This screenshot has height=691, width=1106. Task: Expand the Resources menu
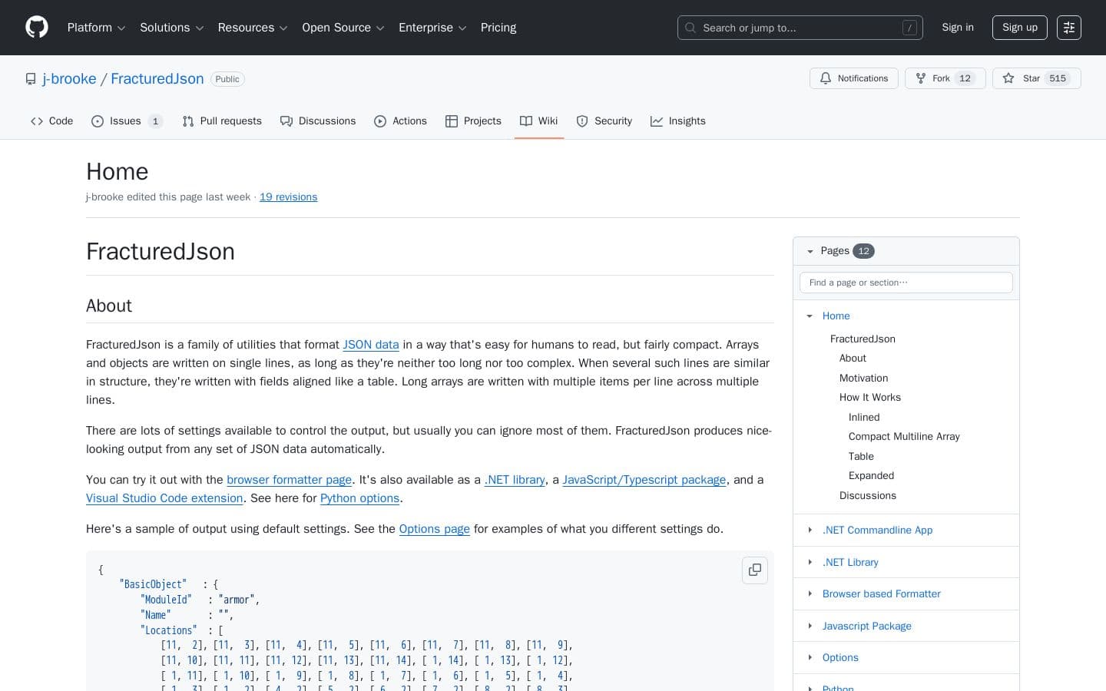(x=253, y=28)
